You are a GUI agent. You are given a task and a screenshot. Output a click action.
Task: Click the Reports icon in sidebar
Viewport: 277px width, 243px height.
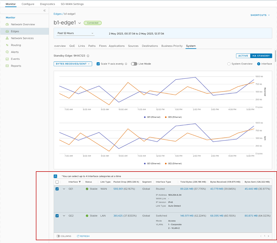pos(7,66)
